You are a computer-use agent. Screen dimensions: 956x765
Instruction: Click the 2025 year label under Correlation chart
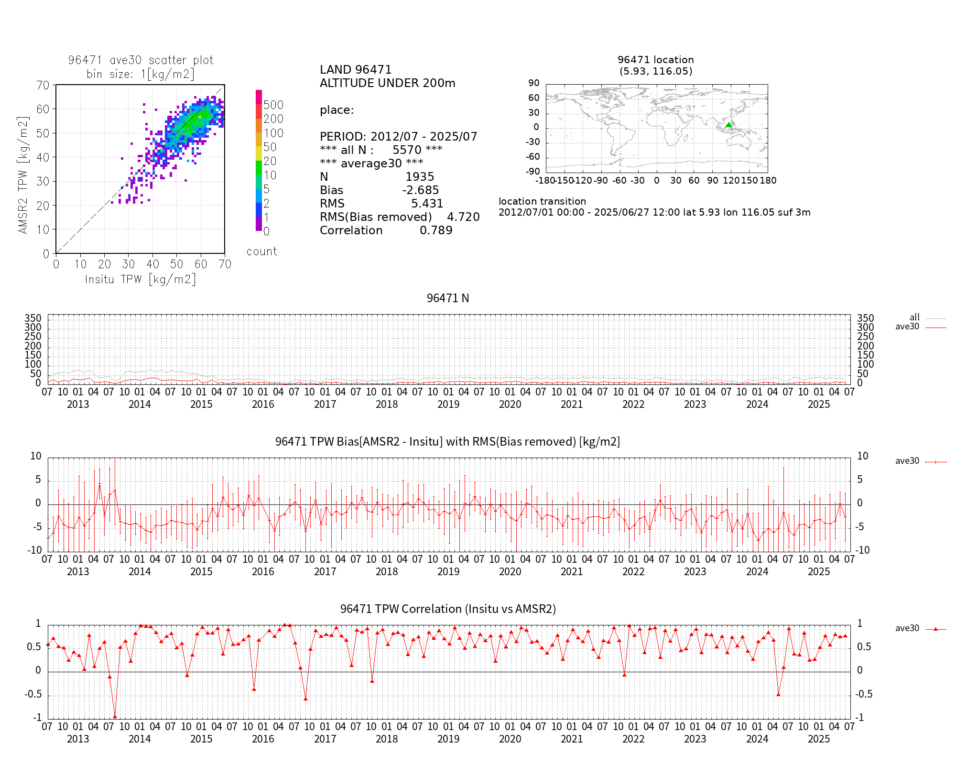[819, 739]
